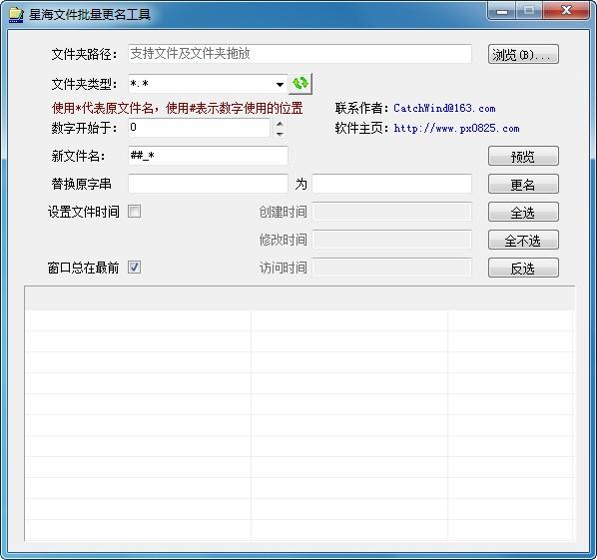Click the 全选 button

click(523, 212)
